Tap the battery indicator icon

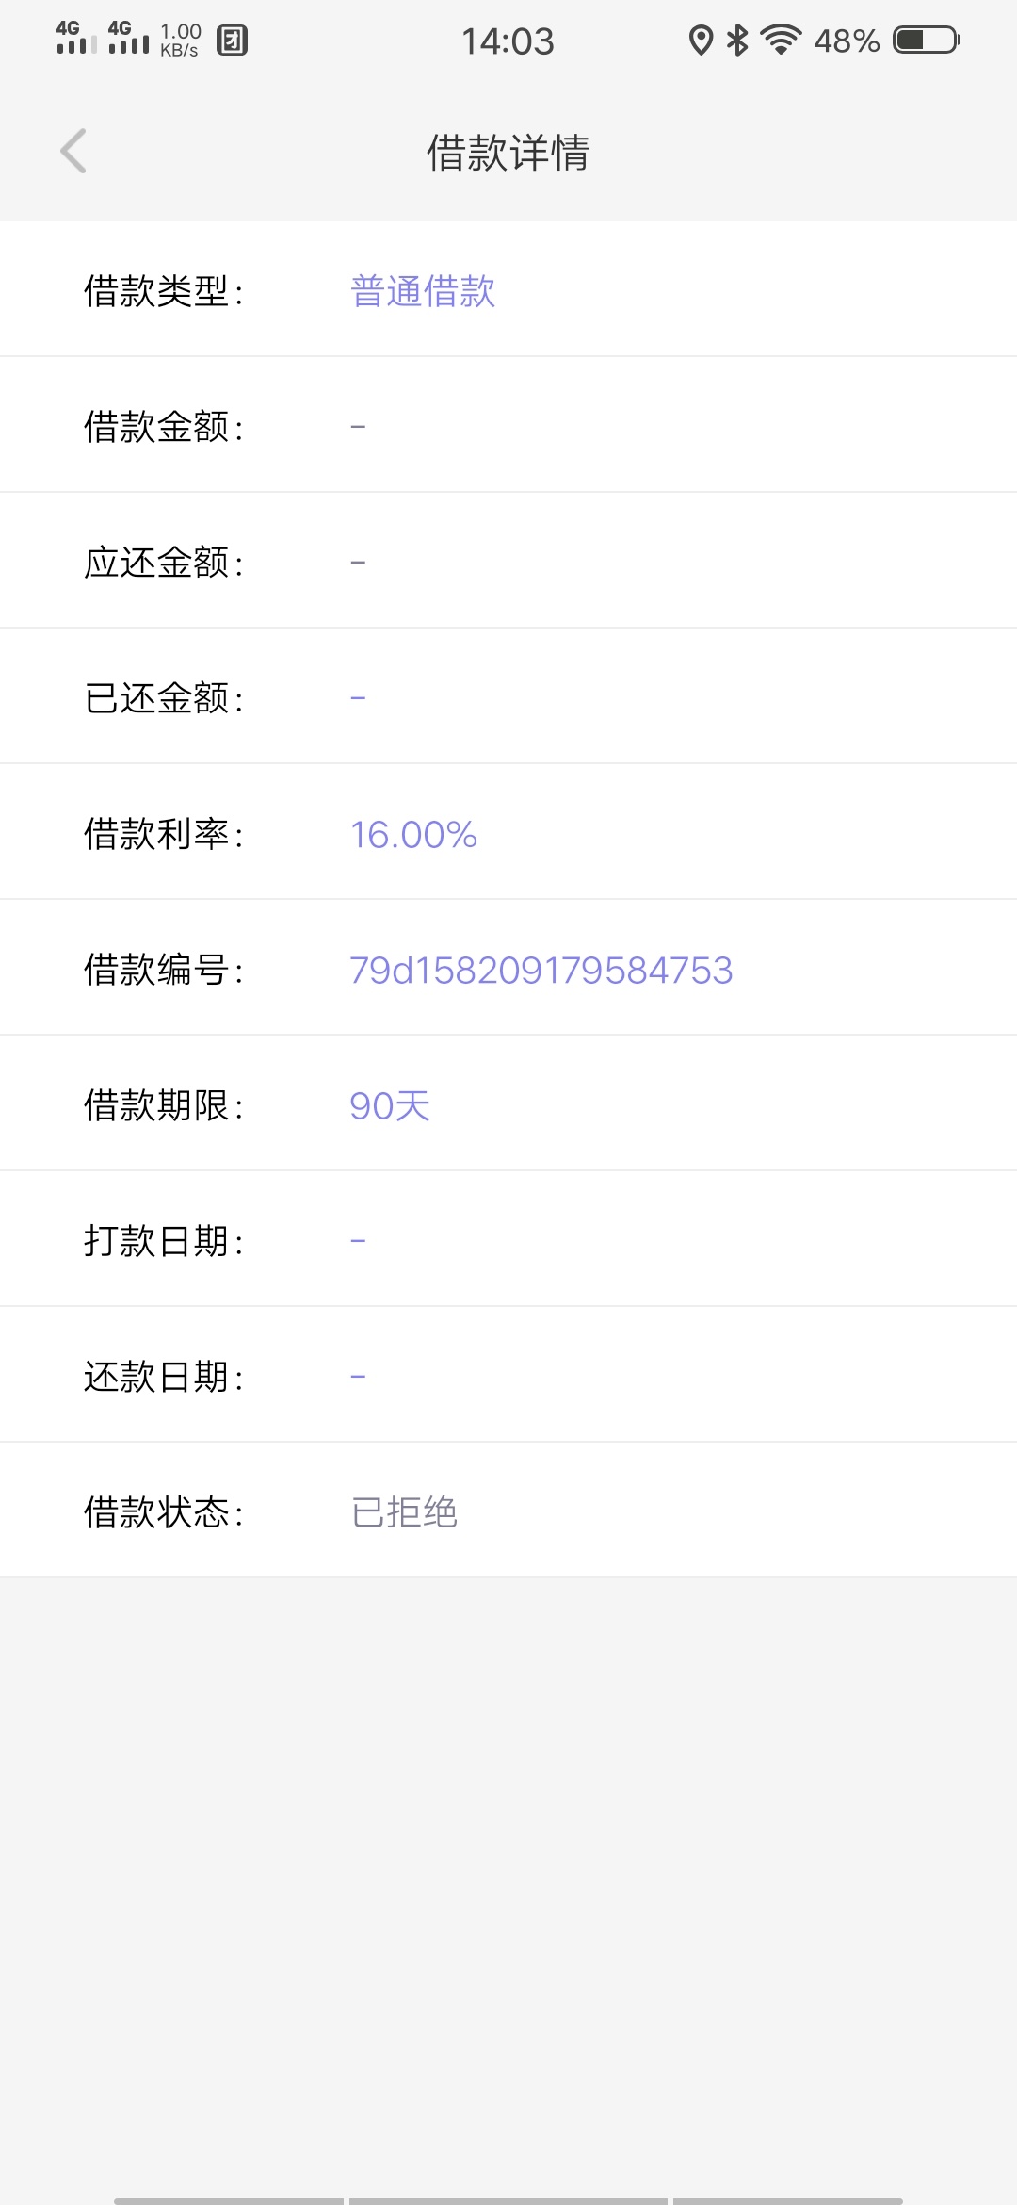[x=927, y=40]
